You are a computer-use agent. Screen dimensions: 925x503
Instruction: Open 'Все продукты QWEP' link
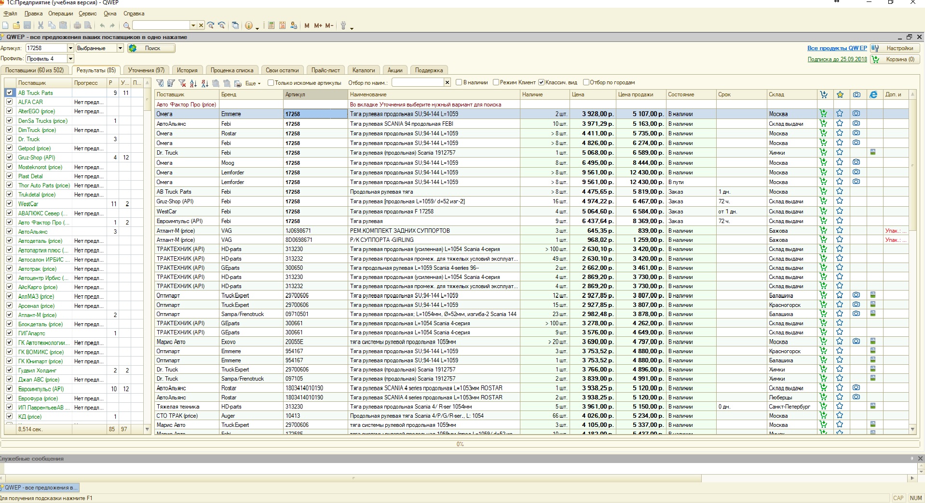(837, 48)
